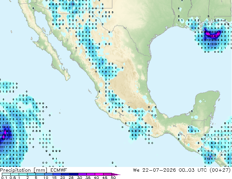Screen dimensions: 232x179
Task: Click the 30–35 mm purple legend swatch
Action: click(x=82, y=174)
